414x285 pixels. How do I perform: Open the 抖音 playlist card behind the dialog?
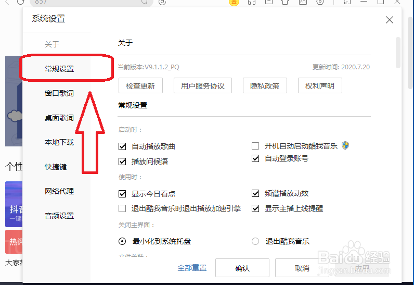click(x=14, y=204)
